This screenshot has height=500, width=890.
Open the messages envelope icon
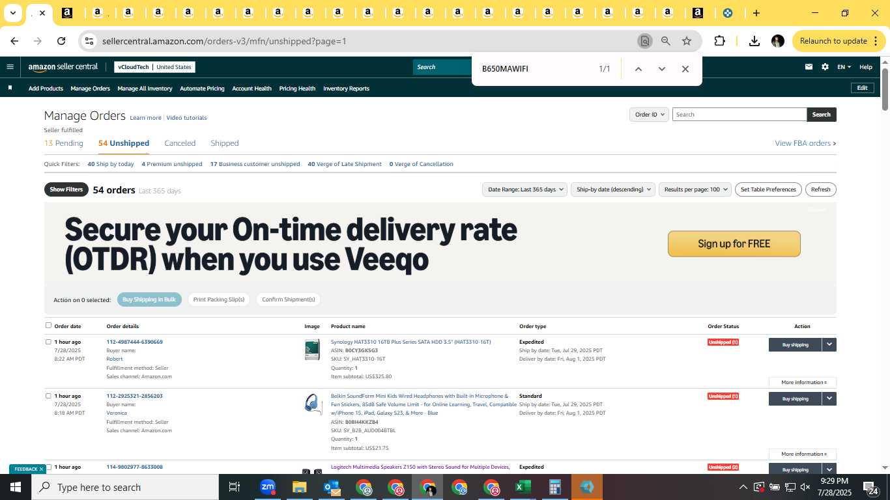pos(809,66)
